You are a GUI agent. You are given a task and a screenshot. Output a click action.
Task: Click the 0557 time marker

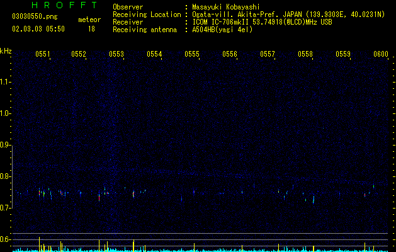pos(268,54)
